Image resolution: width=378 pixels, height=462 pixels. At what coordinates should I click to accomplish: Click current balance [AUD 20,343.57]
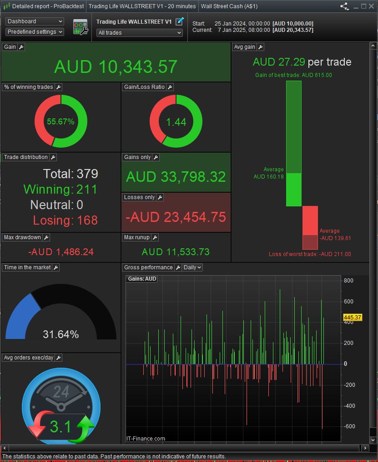click(x=292, y=30)
